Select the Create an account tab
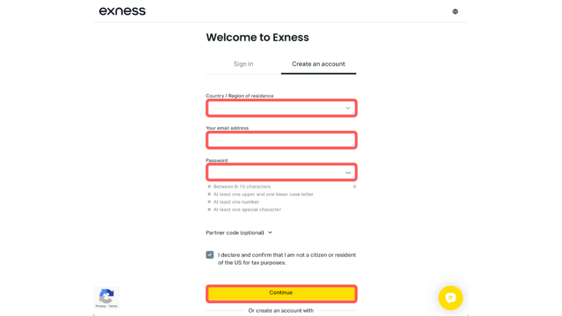Screen dimensions: 562x316 [318, 64]
